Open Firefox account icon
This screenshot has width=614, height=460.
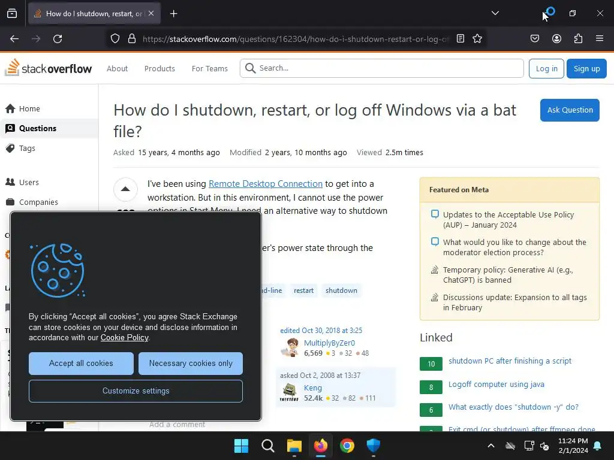[x=556, y=39]
